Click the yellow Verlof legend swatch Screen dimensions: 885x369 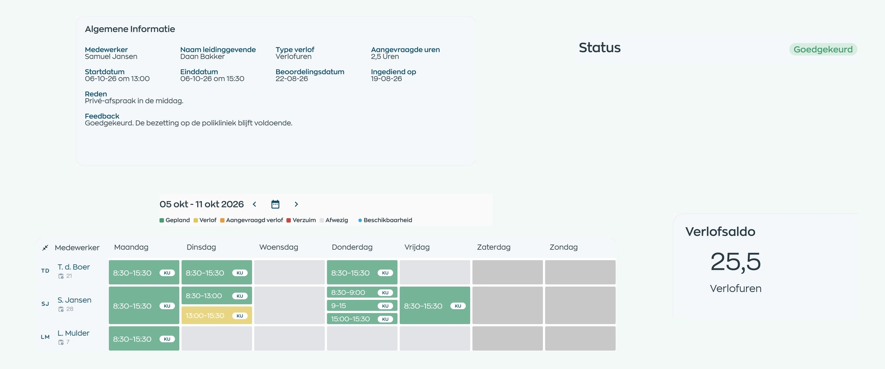(x=196, y=220)
